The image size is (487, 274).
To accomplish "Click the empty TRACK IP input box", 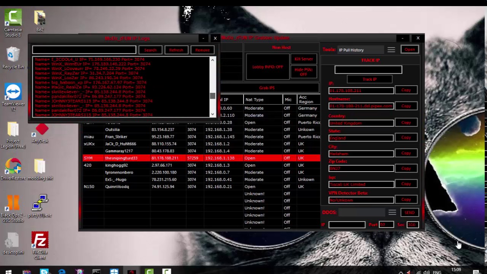I will pyautogui.click(x=368, y=70).
